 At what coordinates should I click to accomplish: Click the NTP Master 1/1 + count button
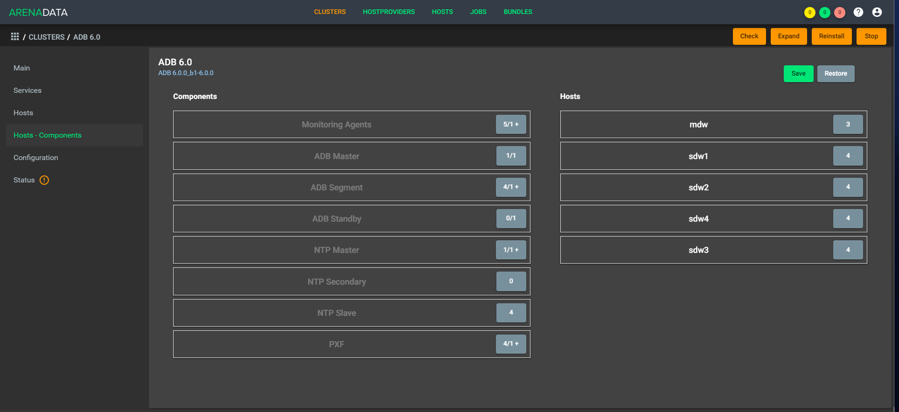click(511, 250)
